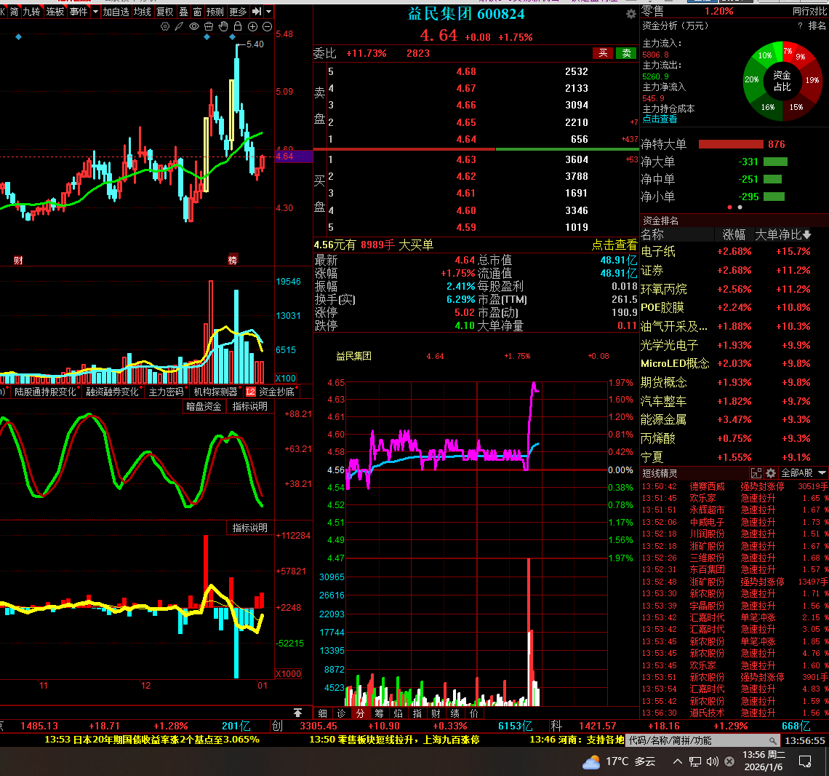
Task: Switch to 主力密码 tab
Action: (166, 392)
